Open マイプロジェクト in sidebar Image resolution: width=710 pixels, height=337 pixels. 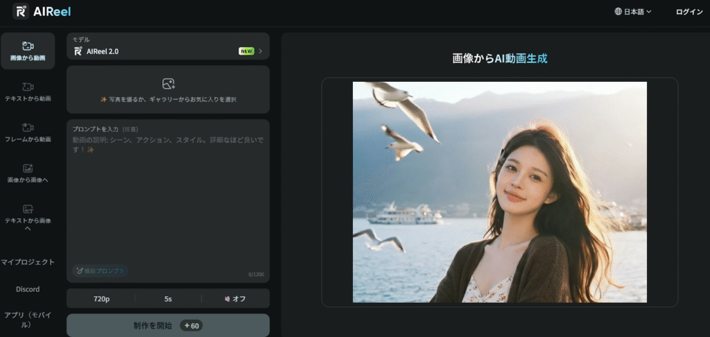coord(28,262)
